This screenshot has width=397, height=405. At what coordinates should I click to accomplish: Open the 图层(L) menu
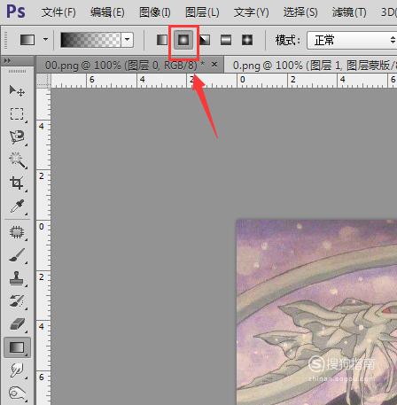pyautogui.click(x=202, y=12)
